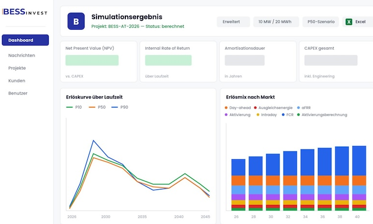
Task: Go to Projekte page
Action: tap(17, 68)
